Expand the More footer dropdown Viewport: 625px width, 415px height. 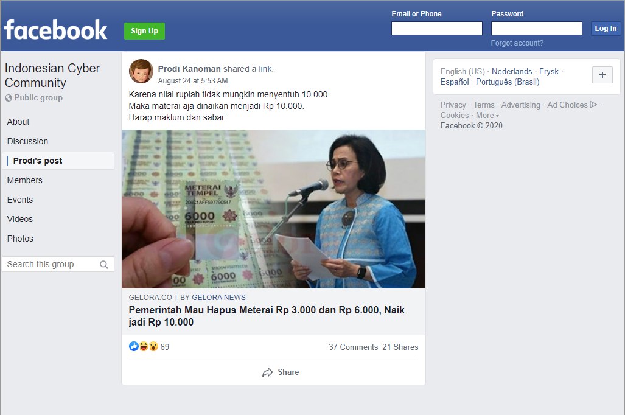(487, 115)
